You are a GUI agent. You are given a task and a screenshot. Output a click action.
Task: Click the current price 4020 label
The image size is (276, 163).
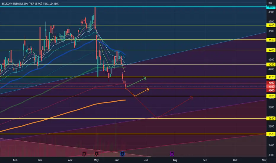[x=271, y=87]
